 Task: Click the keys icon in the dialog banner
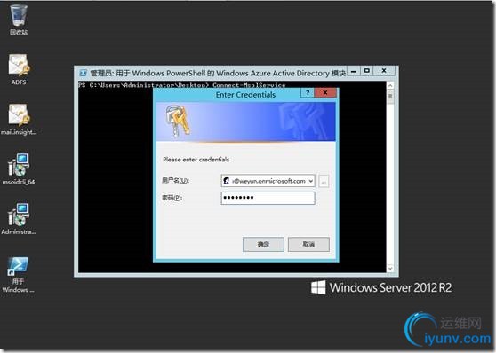click(178, 121)
